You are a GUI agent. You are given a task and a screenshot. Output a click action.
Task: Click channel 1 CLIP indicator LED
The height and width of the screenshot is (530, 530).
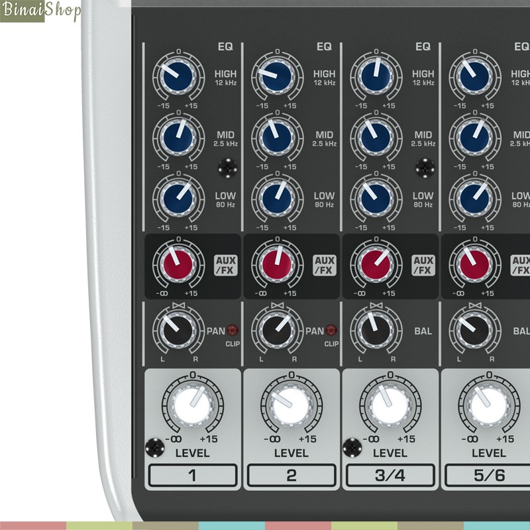pos(233,331)
